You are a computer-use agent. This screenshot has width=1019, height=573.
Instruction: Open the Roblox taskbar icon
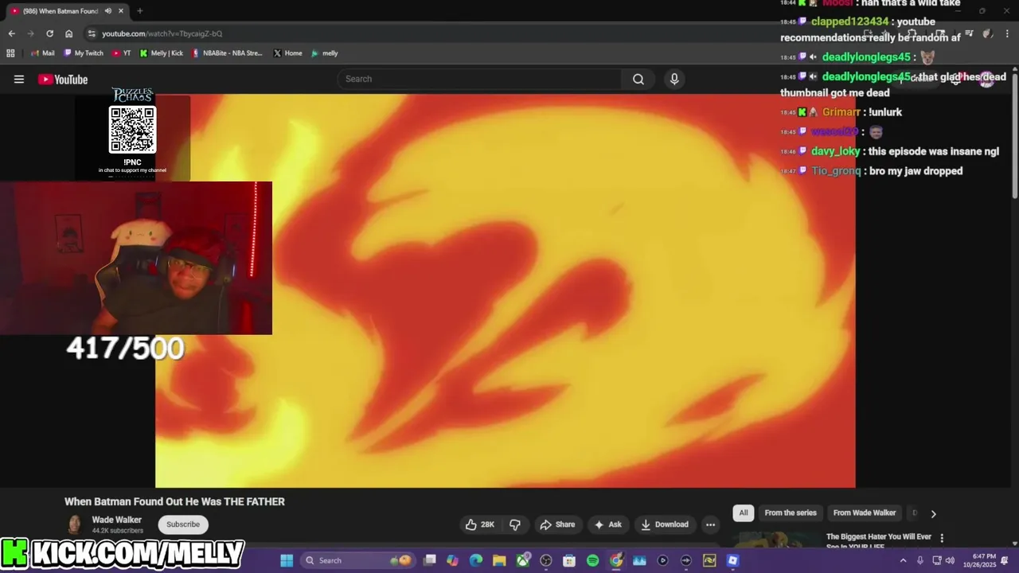[x=732, y=560]
